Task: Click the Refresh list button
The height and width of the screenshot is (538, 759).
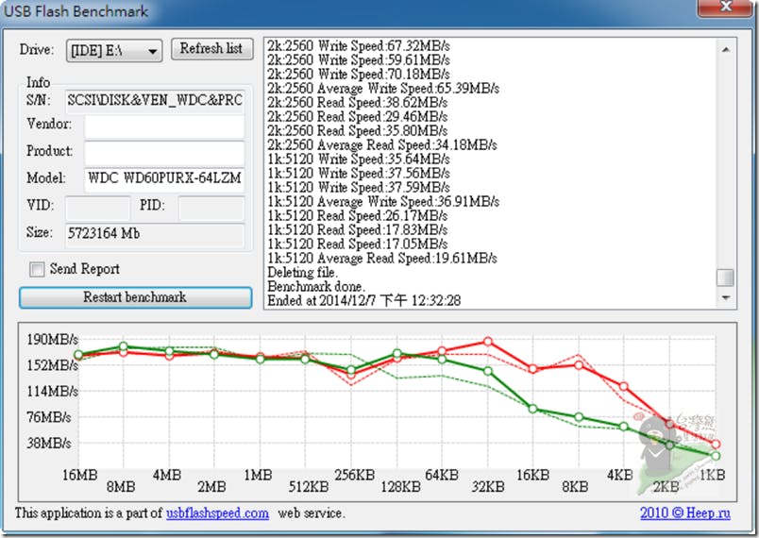Action: [211, 49]
